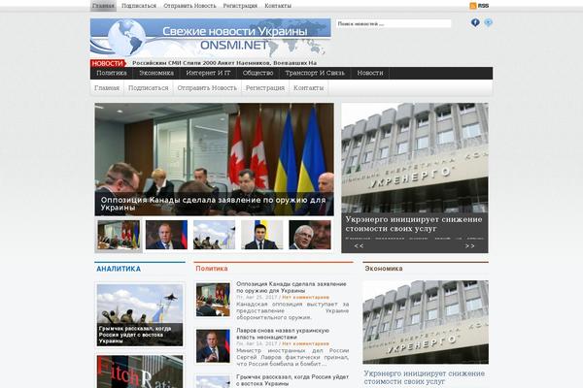Viewport: 583px width, 388px height.
Task: Select the Транспорт И Связь category
Action: (315, 73)
